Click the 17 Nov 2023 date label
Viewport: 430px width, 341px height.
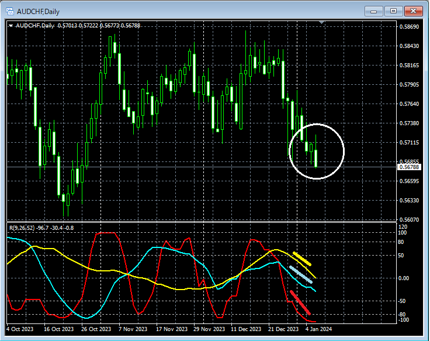pyautogui.click(x=171, y=329)
